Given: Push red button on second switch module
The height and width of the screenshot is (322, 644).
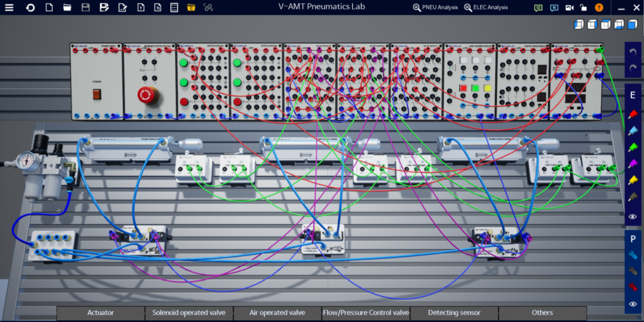Looking at the screenshot, I should click(237, 102).
